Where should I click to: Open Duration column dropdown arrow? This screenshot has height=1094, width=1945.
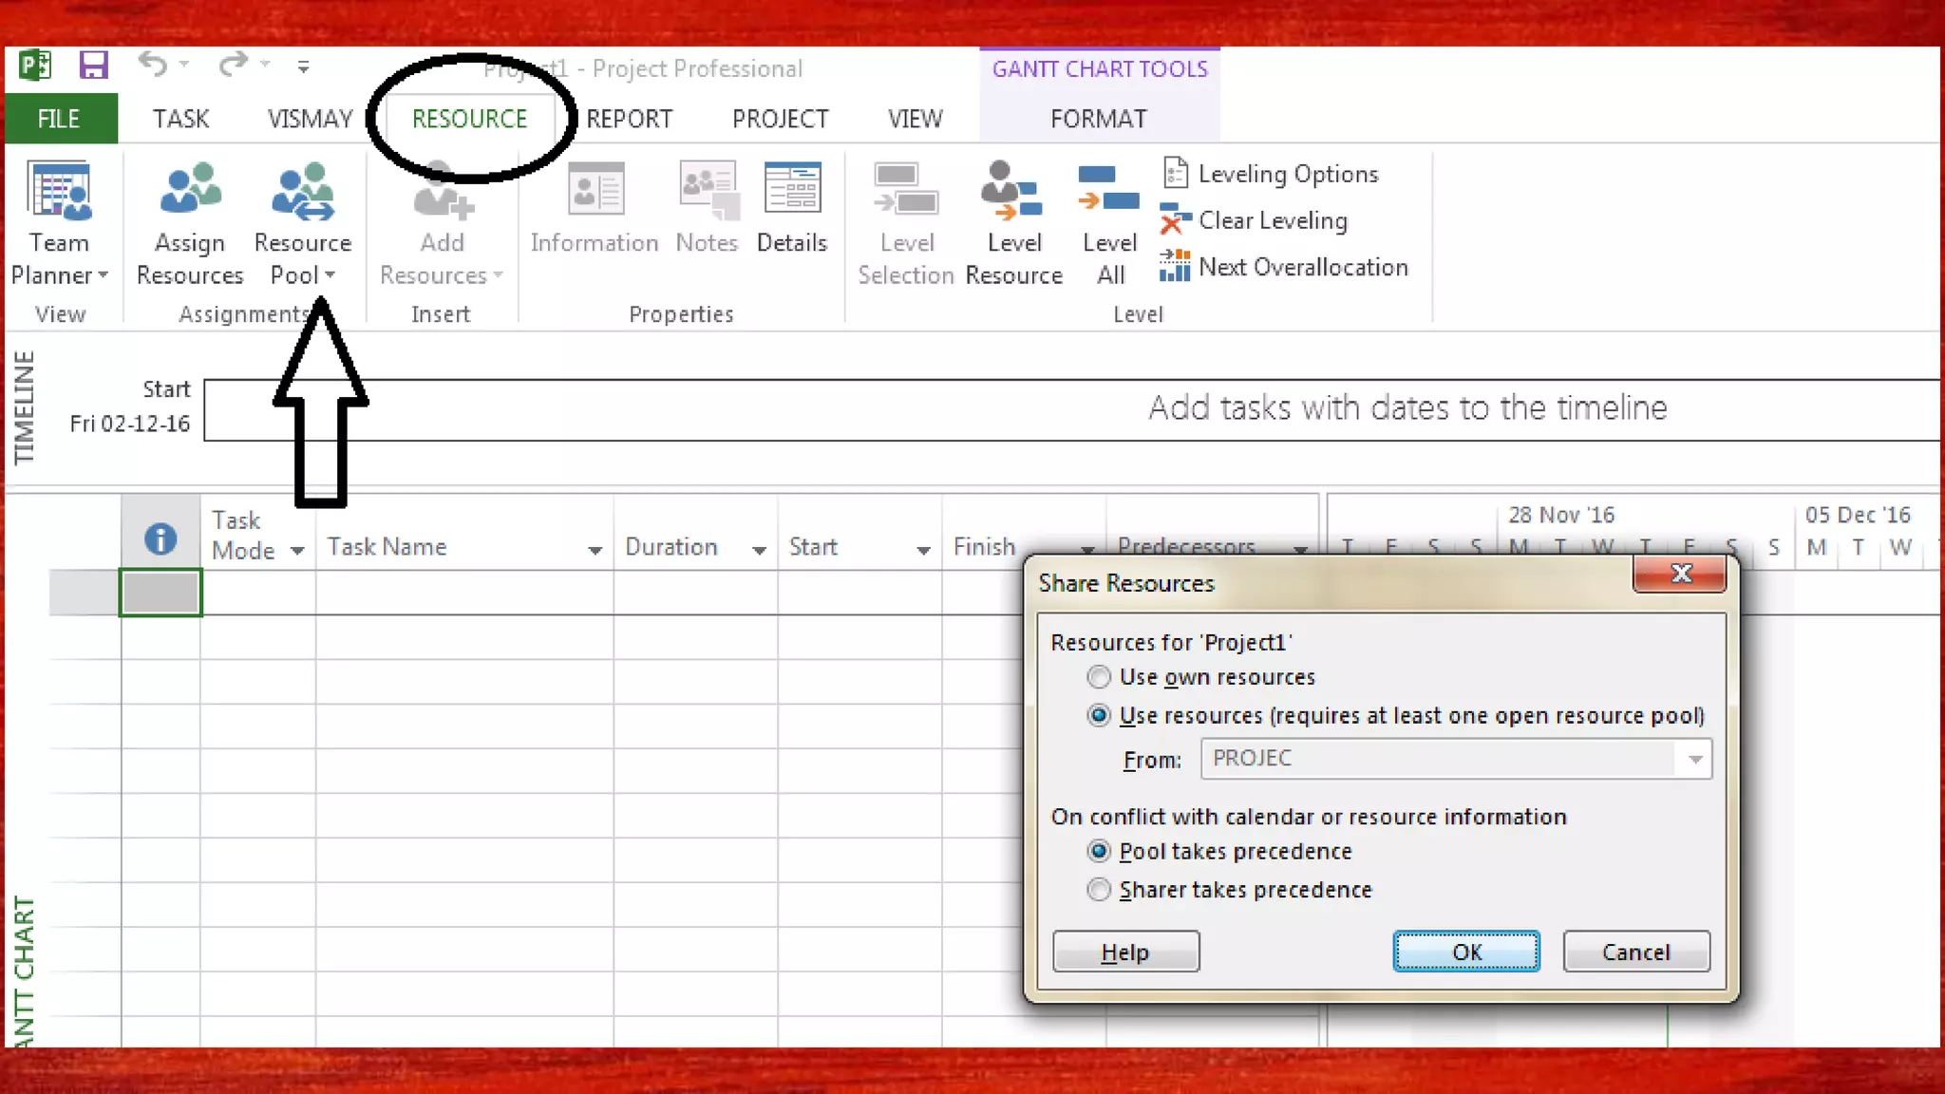pyautogui.click(x=759, y=550)
